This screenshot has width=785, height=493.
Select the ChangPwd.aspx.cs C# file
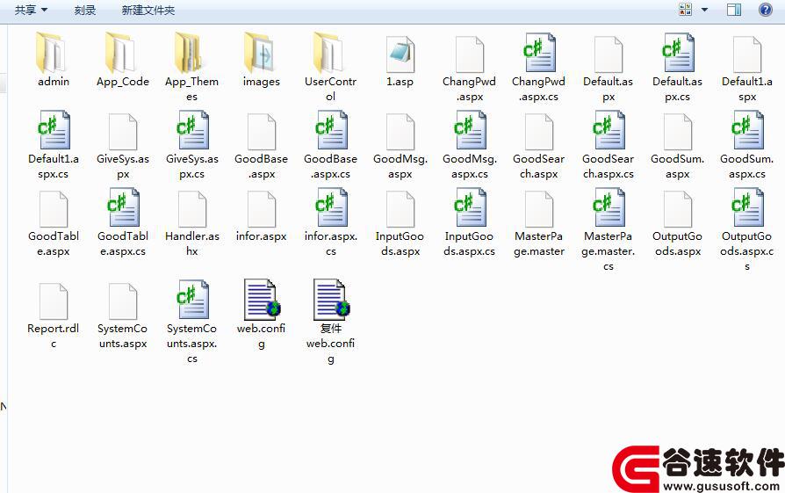(x=538, y=53)
